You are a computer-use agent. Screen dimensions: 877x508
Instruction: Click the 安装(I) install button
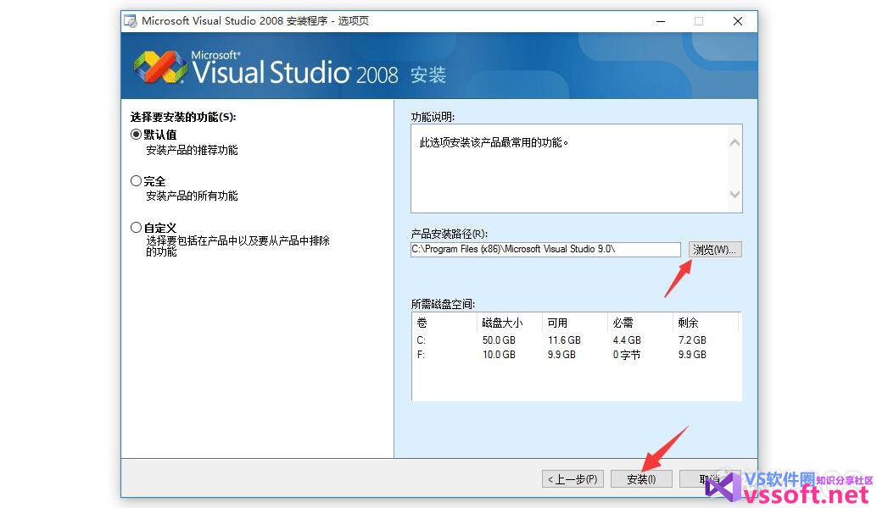641,479
